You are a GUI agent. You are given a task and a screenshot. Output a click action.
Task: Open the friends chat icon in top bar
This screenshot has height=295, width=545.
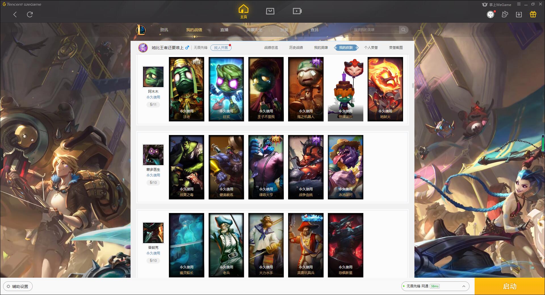505,14
